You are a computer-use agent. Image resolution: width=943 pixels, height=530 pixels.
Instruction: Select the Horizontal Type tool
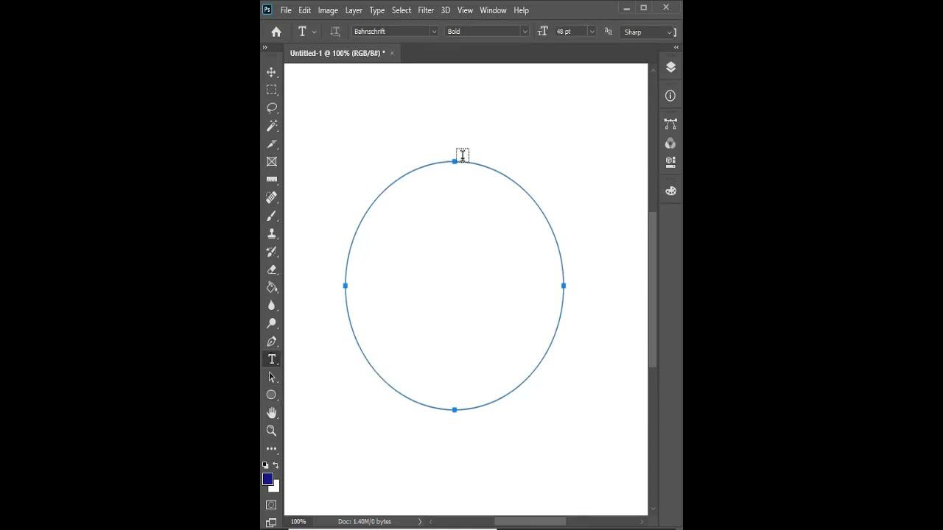point(272,359)
